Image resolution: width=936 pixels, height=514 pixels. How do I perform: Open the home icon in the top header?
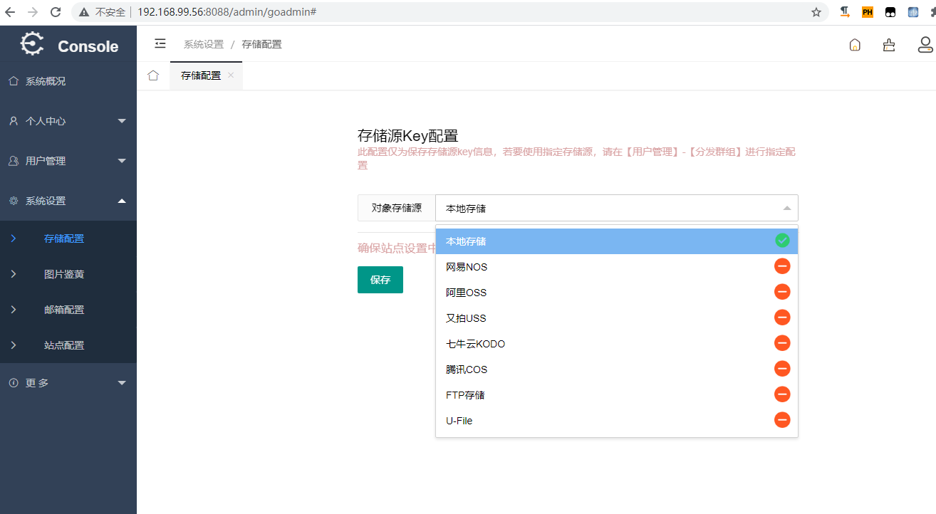(854, 44)
